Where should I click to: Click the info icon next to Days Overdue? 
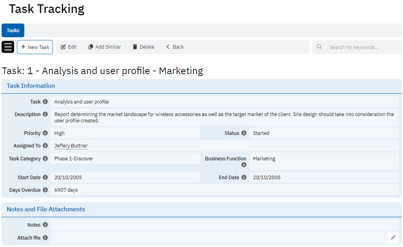coord(45,190)
